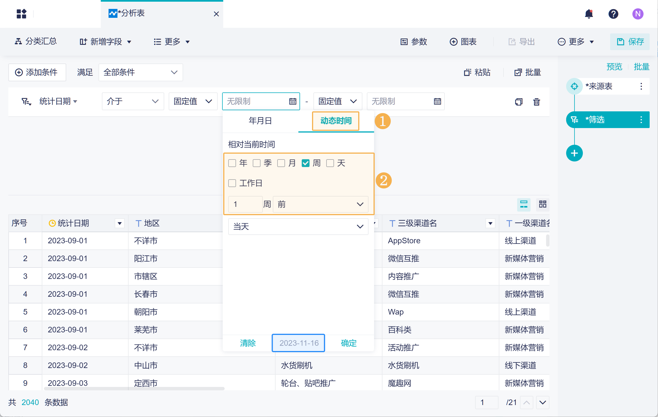Enable the 工作日 checkbox
658x417 pixels.
click(x=232, y=183)
